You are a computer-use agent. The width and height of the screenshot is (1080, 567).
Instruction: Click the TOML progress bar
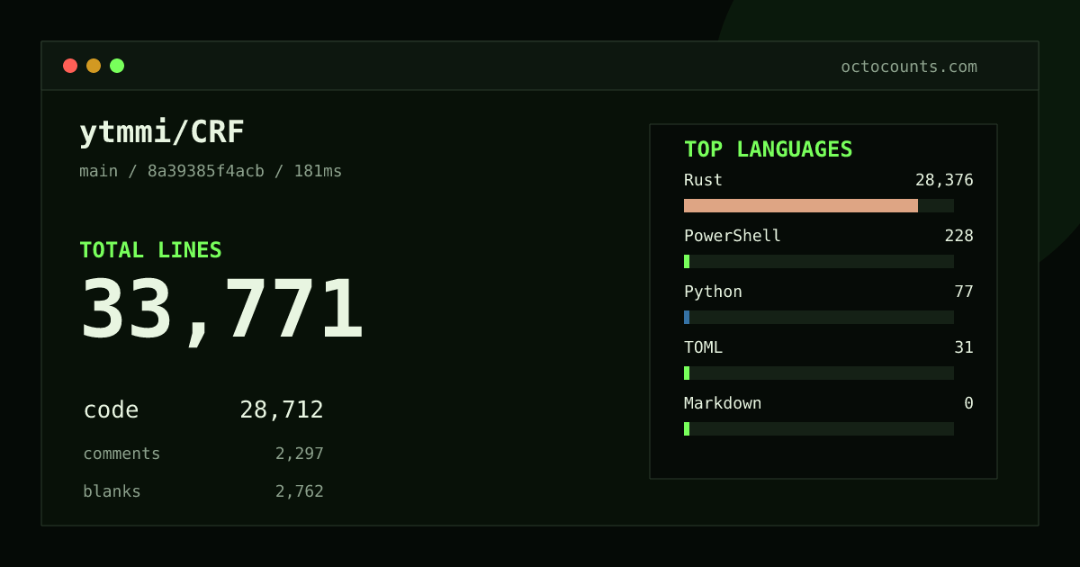pos(819,373)
